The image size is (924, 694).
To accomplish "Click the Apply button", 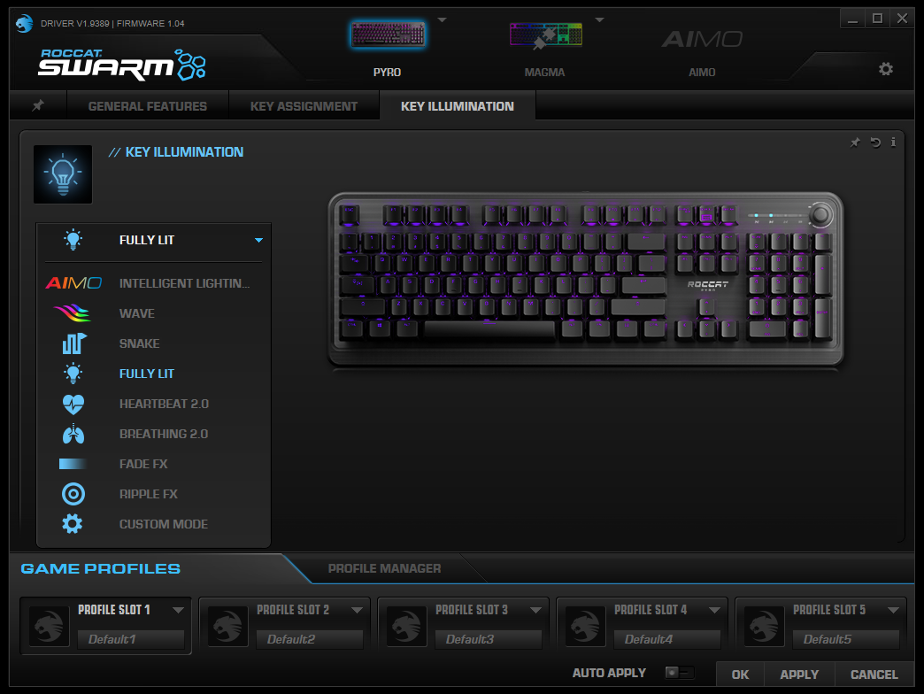I will 799,675.
